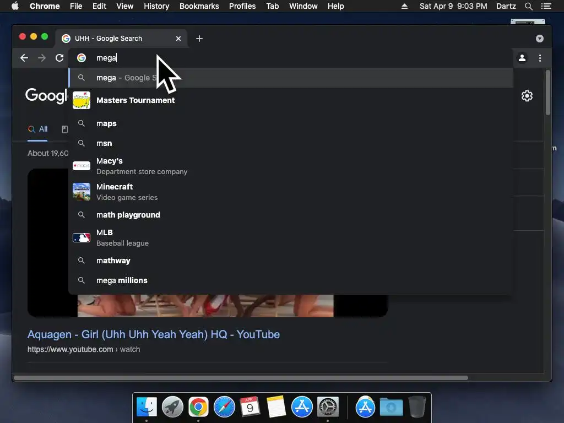Click the Chrome icon in the dock
This screenshot has height=423, width=564.
198,407
